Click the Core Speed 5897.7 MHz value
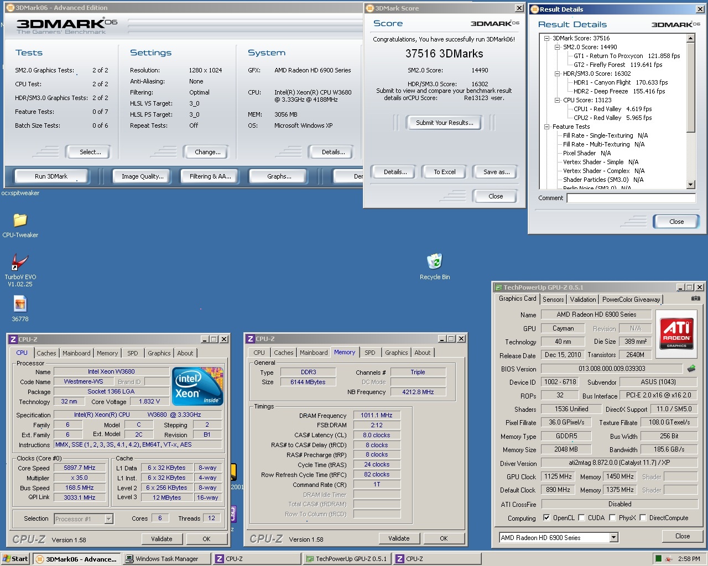Image resolution: width=708 pixels, height=566 pixels. [x=80, y=468]
